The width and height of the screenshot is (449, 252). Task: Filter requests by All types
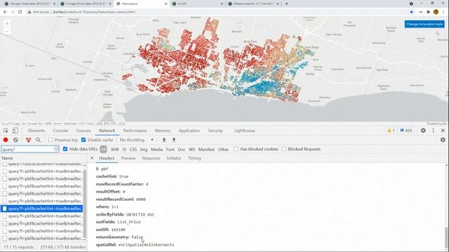103,149
